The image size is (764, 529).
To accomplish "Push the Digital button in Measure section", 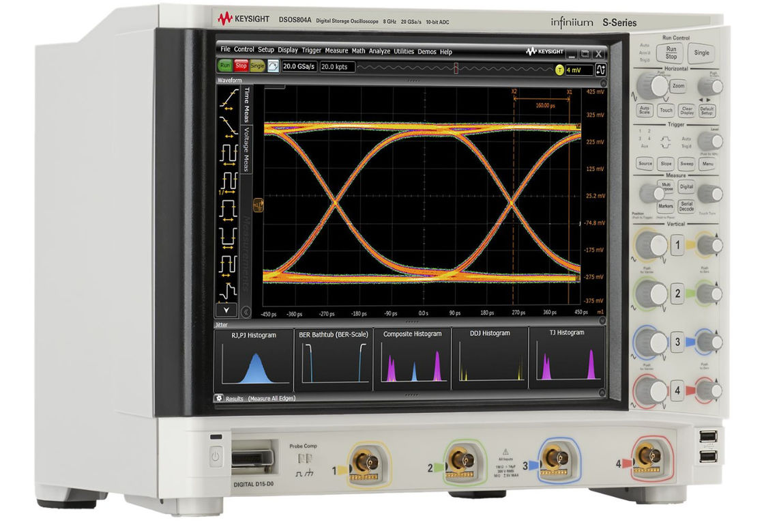I will point(686,187).
